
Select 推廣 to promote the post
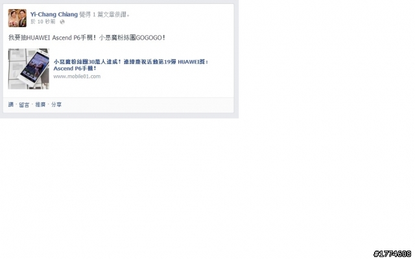[40, 104]
